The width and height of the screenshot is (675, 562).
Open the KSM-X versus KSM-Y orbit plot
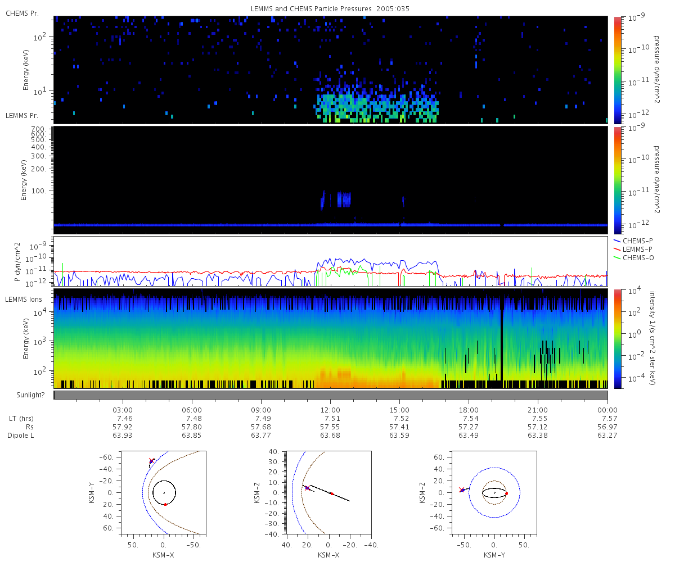click(x=164, y=492)
